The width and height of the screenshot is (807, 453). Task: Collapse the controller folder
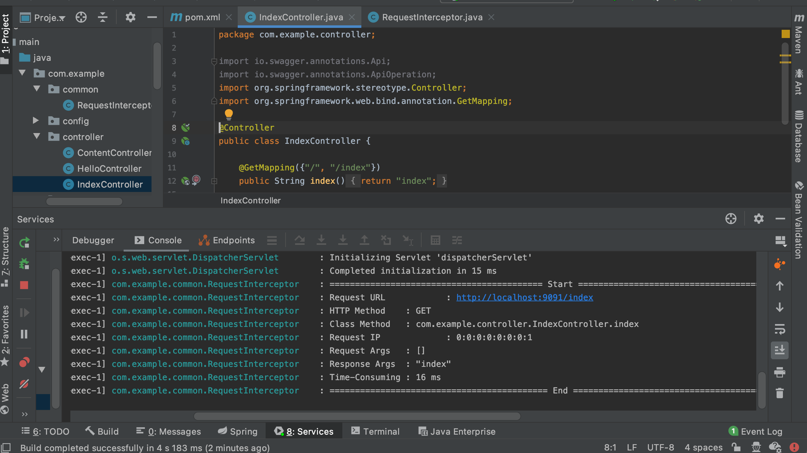click(37, 137)
